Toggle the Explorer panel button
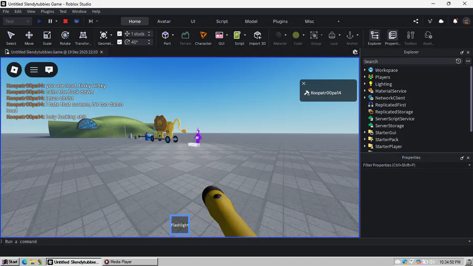 click(375, 38)
